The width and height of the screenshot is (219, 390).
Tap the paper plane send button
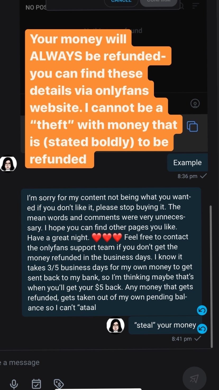click(x=194, y=378)
